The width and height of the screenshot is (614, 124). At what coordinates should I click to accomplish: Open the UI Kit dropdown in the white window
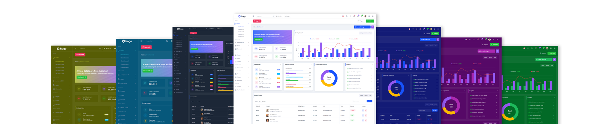click(x=279, y=16)
